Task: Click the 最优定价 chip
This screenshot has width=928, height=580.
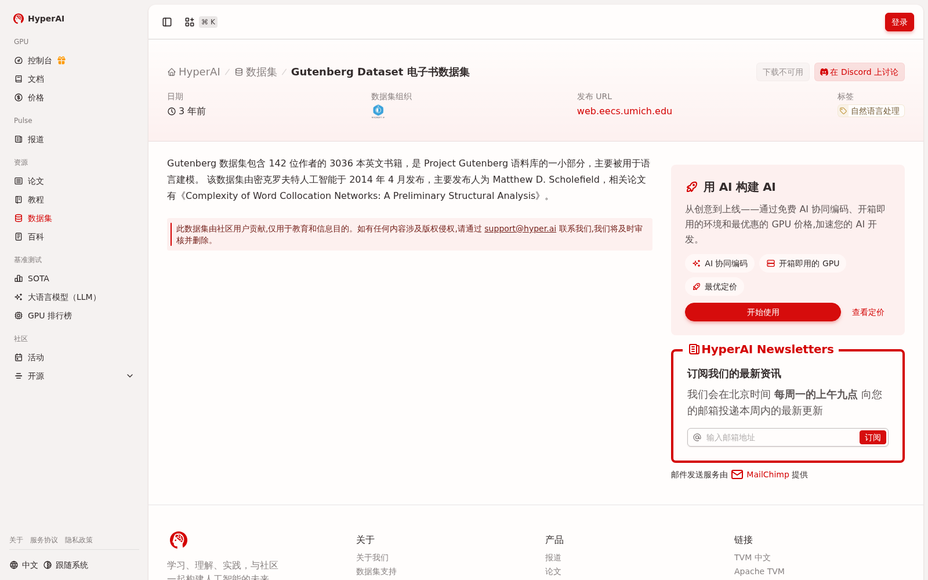Action: pyautogui.click(x=715, y=287)
